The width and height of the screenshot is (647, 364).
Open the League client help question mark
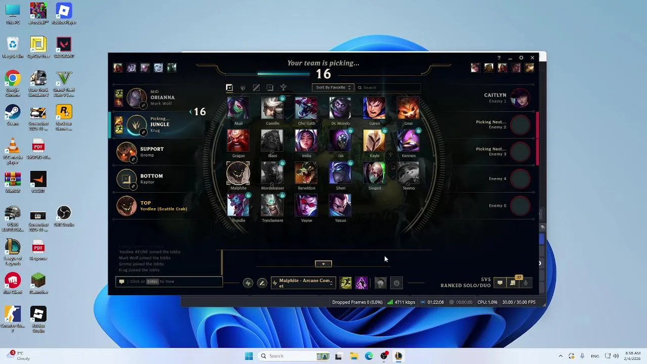click(499, 58)
